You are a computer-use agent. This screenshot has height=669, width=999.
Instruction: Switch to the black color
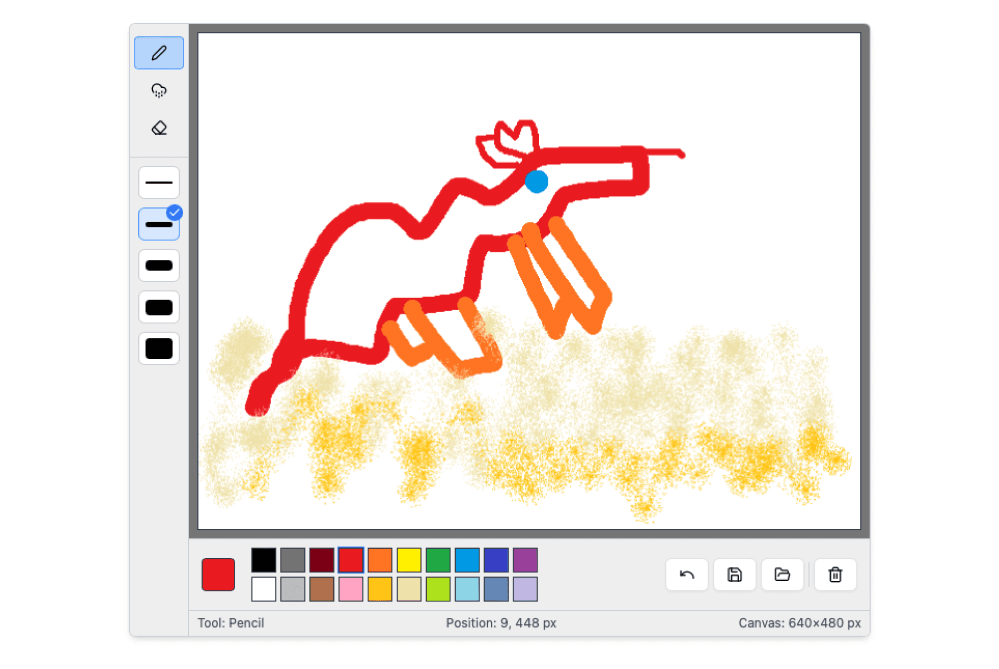tap(264, 561)
